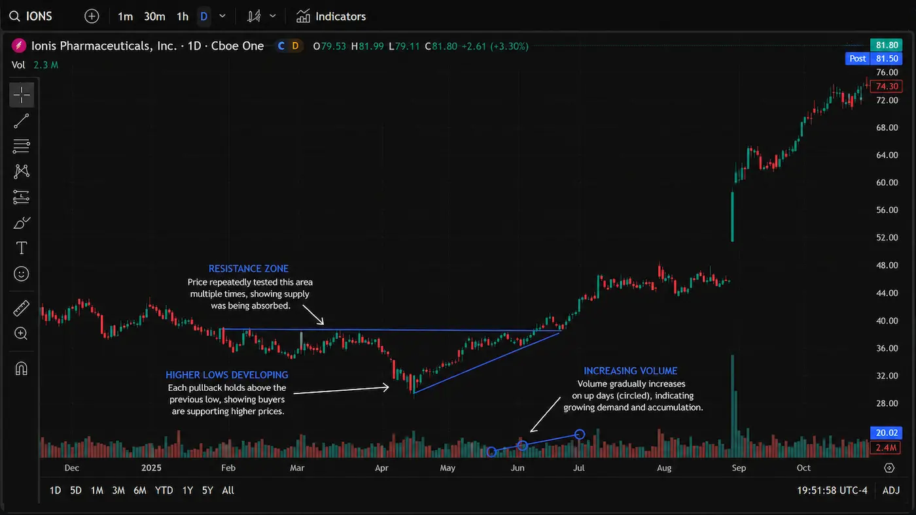Select the zoom in tool
The image size is (916, 515).
pyautogui.click(x=22, y=334)
